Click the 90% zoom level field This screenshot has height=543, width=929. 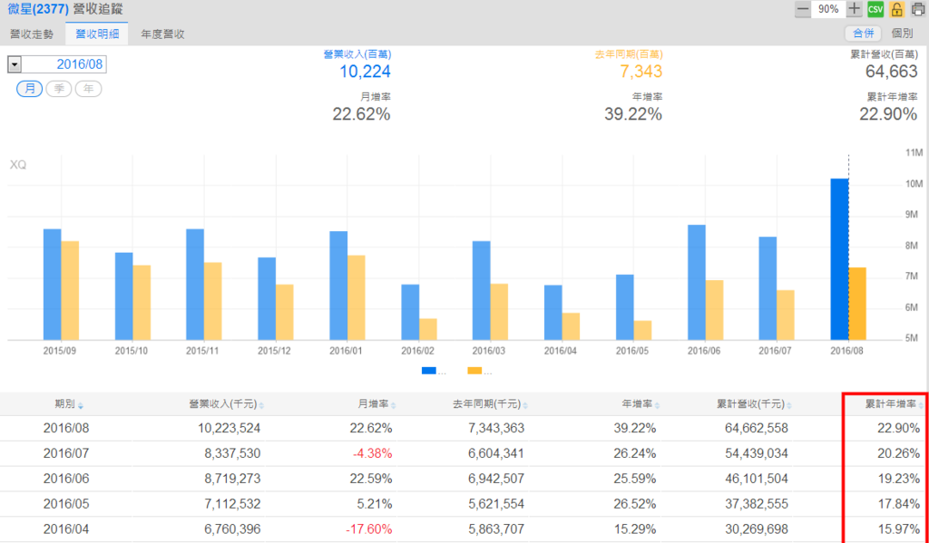pos(828,9)
